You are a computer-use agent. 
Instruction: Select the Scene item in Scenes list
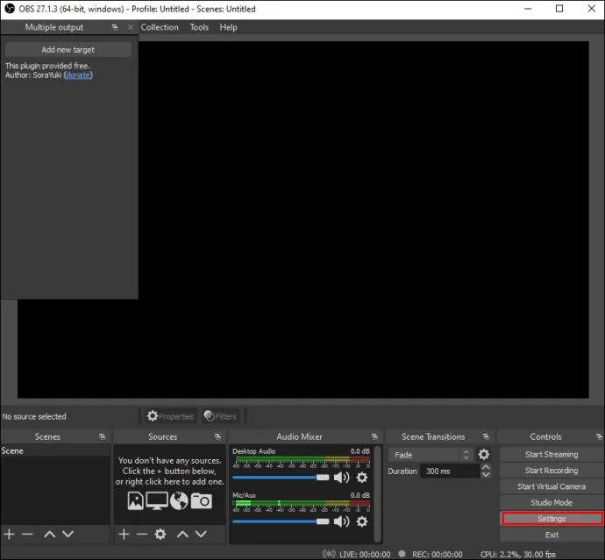pos(55,450)
